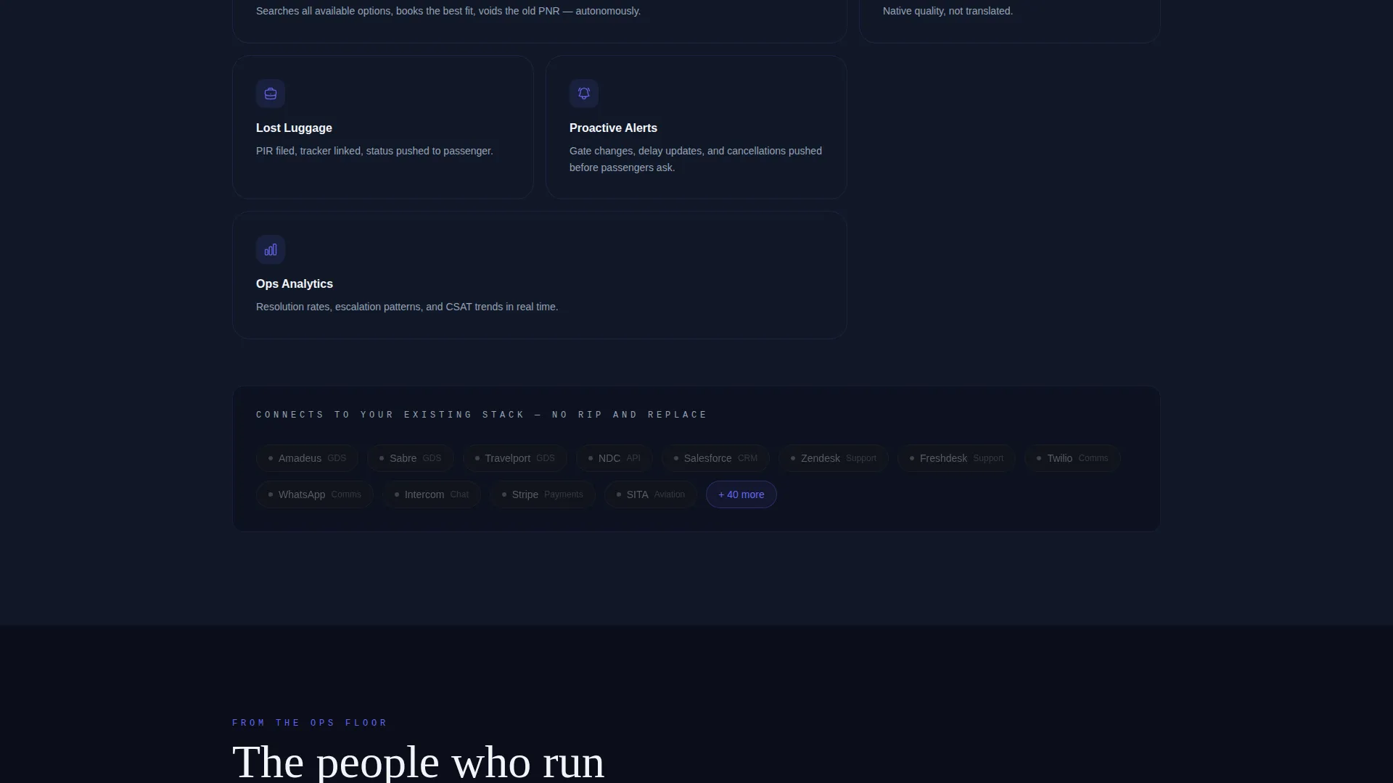
Task: Select the Amadeus GDS integration chip
Action: tap(307, 458)
